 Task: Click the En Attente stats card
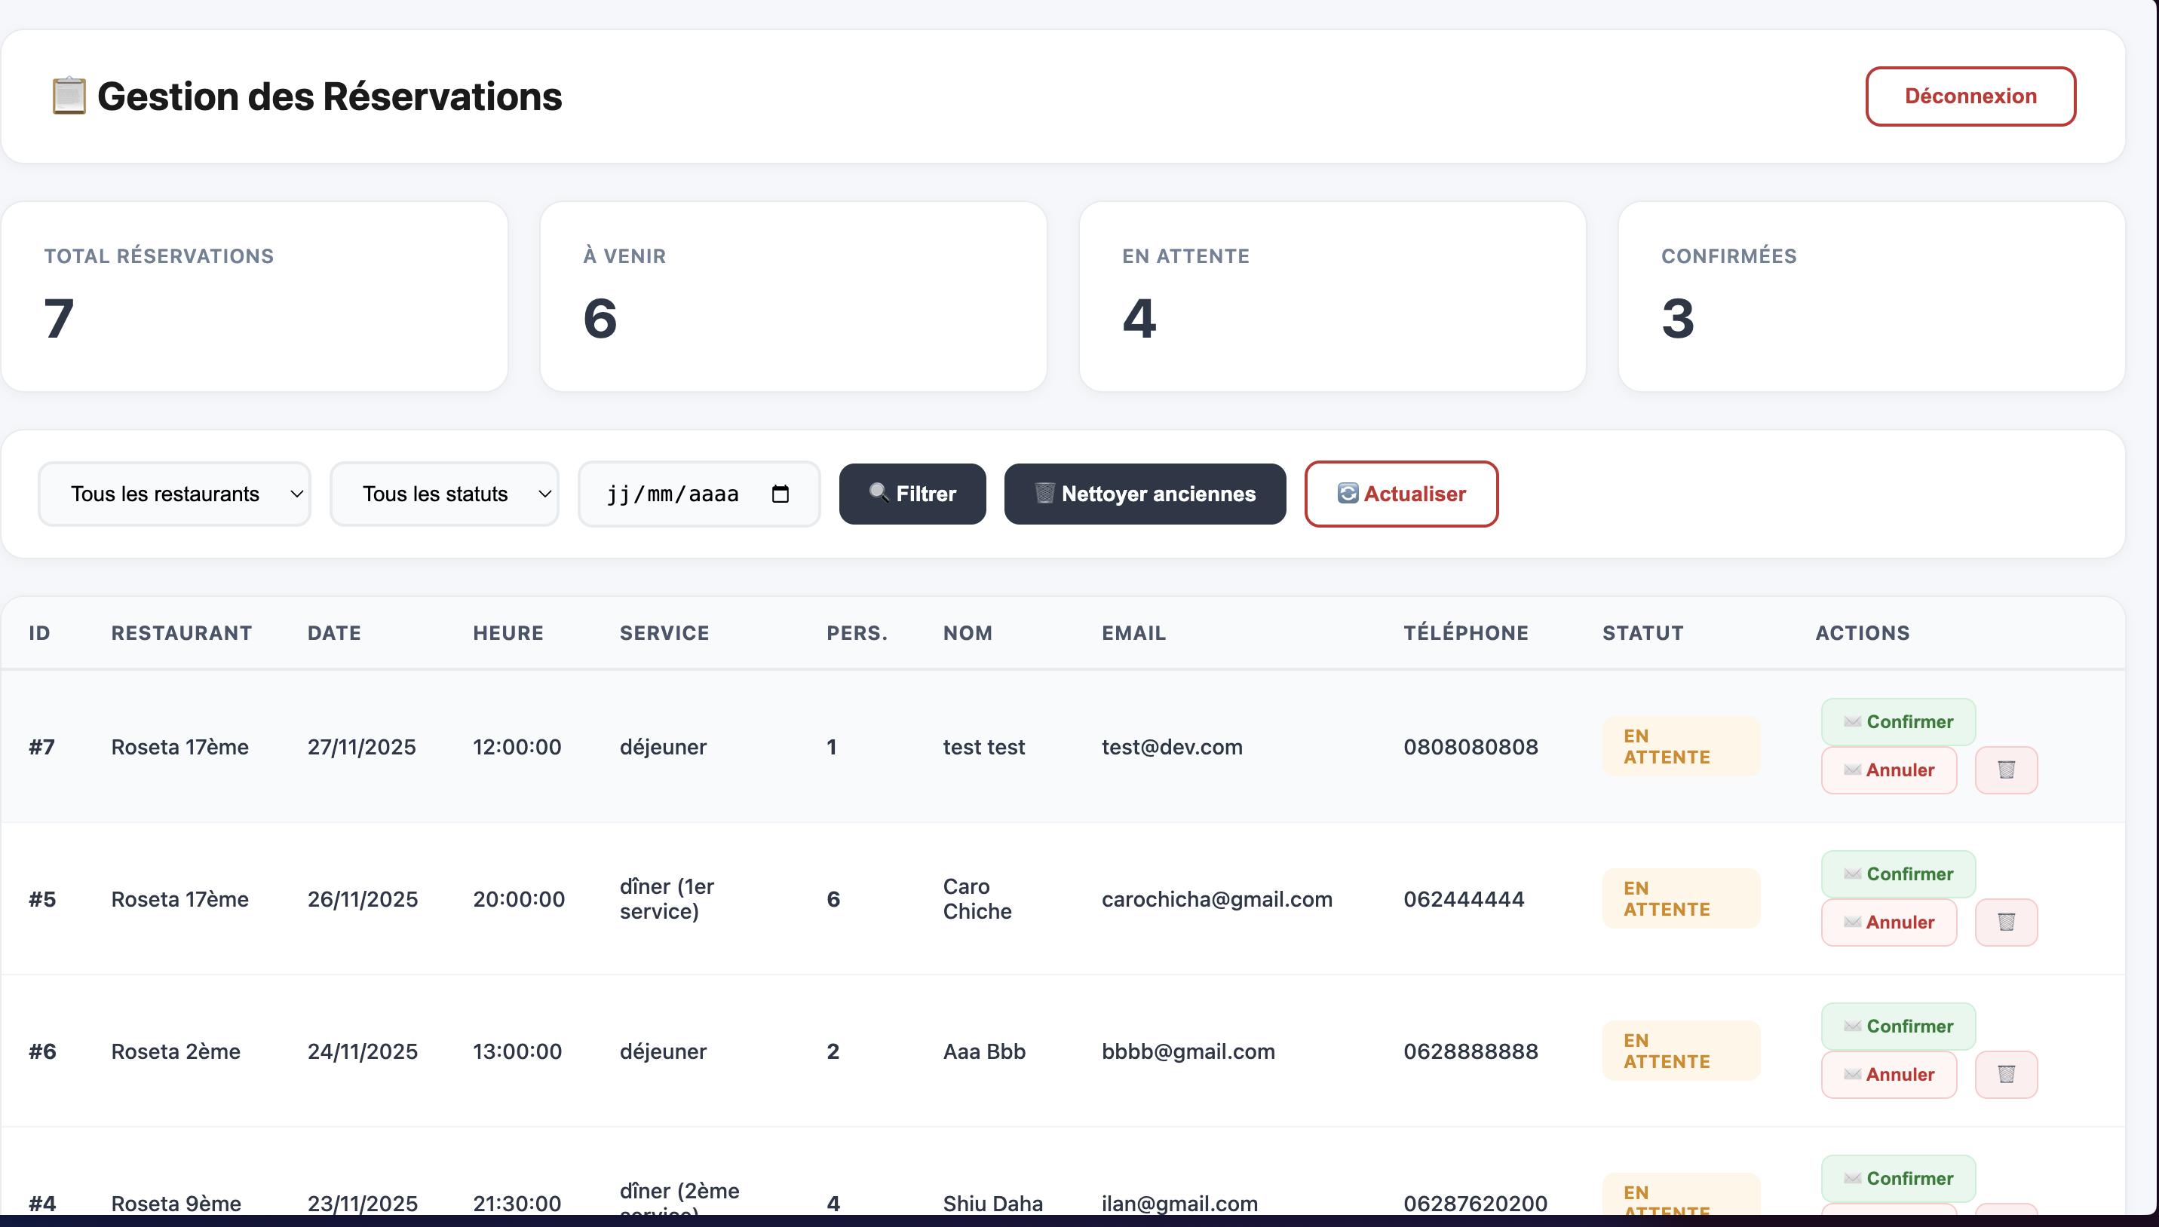[1331, 295]
